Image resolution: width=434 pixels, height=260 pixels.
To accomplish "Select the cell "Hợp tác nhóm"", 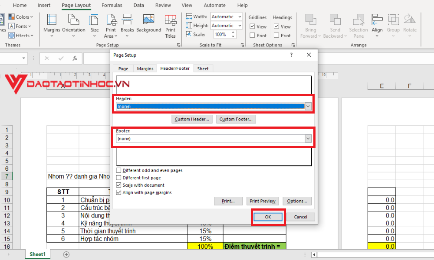I will click(x=133, y=239).
